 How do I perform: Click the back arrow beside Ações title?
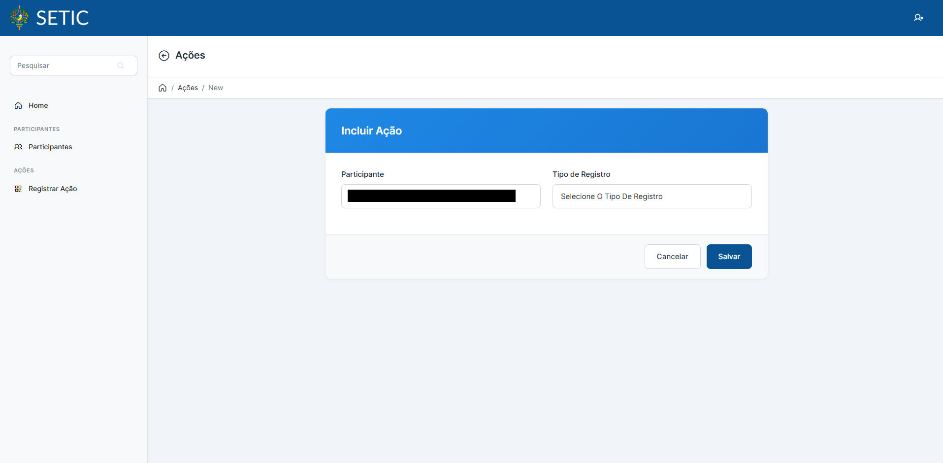164,56
